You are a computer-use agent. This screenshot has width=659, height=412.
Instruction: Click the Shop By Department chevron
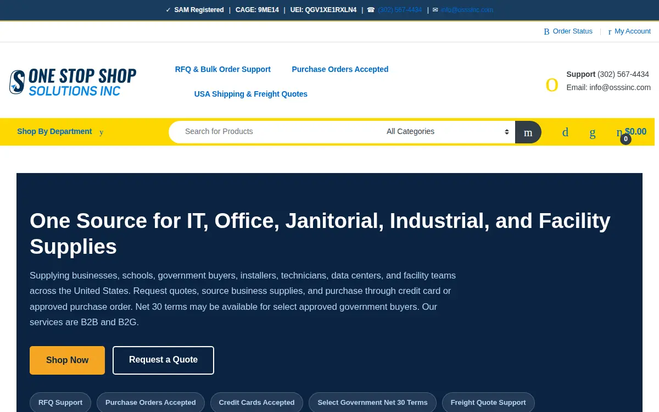click(x=101, y=132)
